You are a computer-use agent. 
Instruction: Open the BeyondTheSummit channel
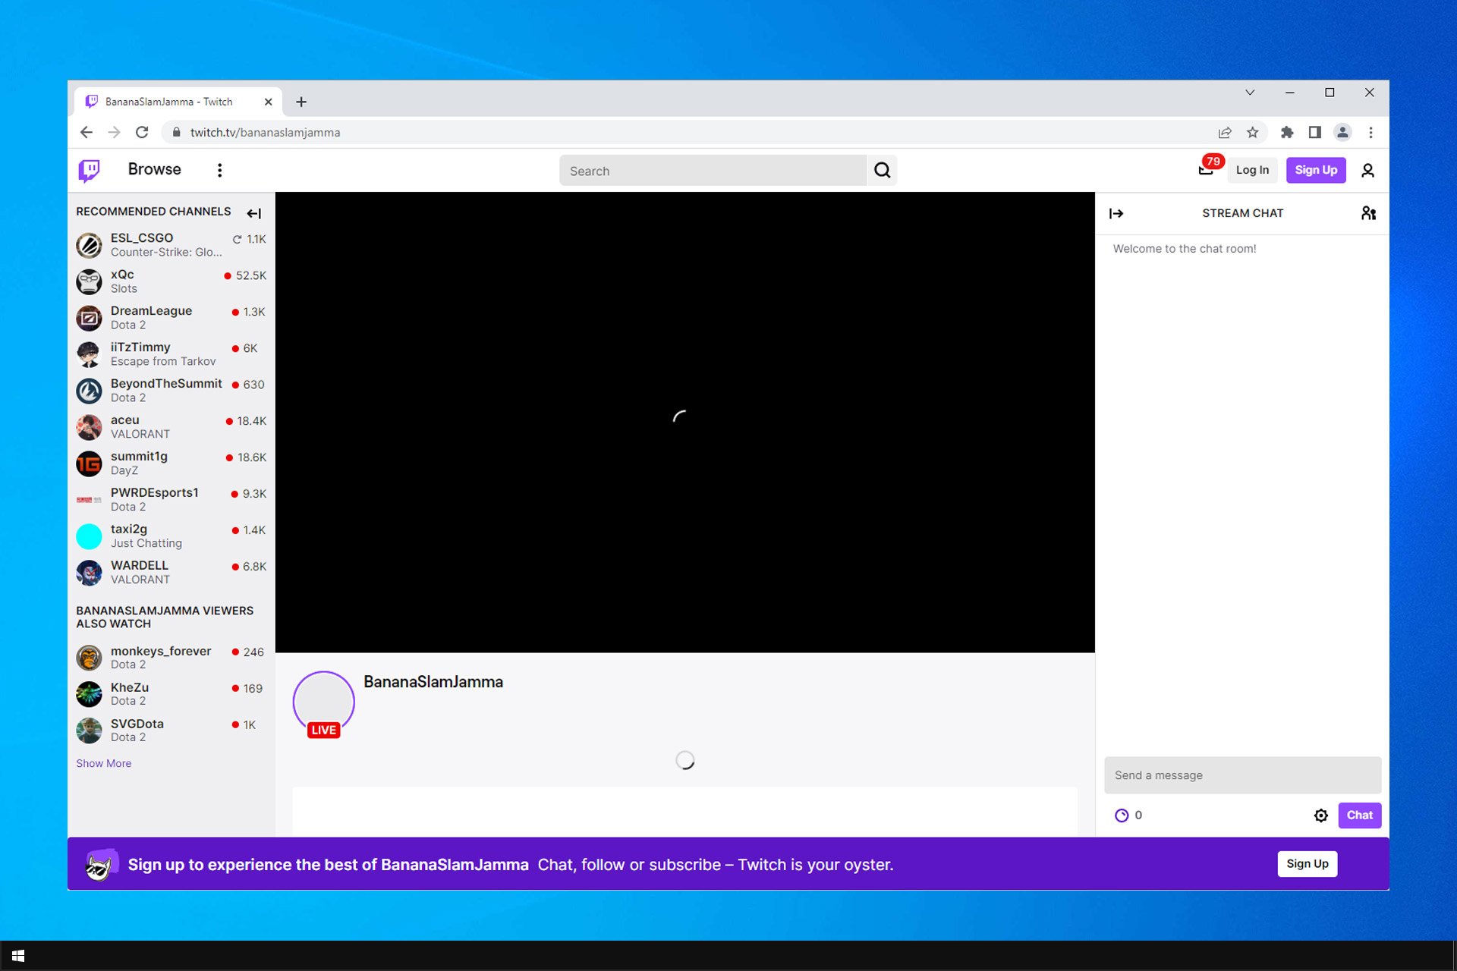[172, 391]
